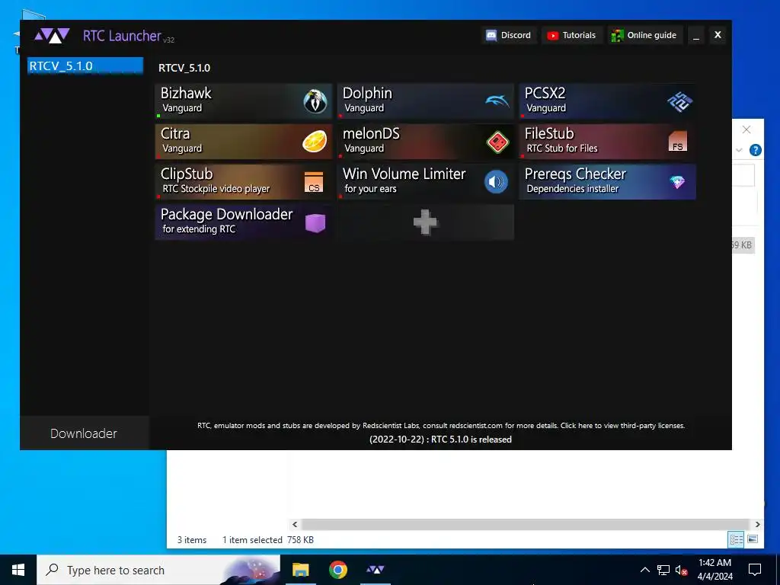The width and height of the screenshot is (780, 585).
Task: Open the Discord link
Action: (509, 35)
